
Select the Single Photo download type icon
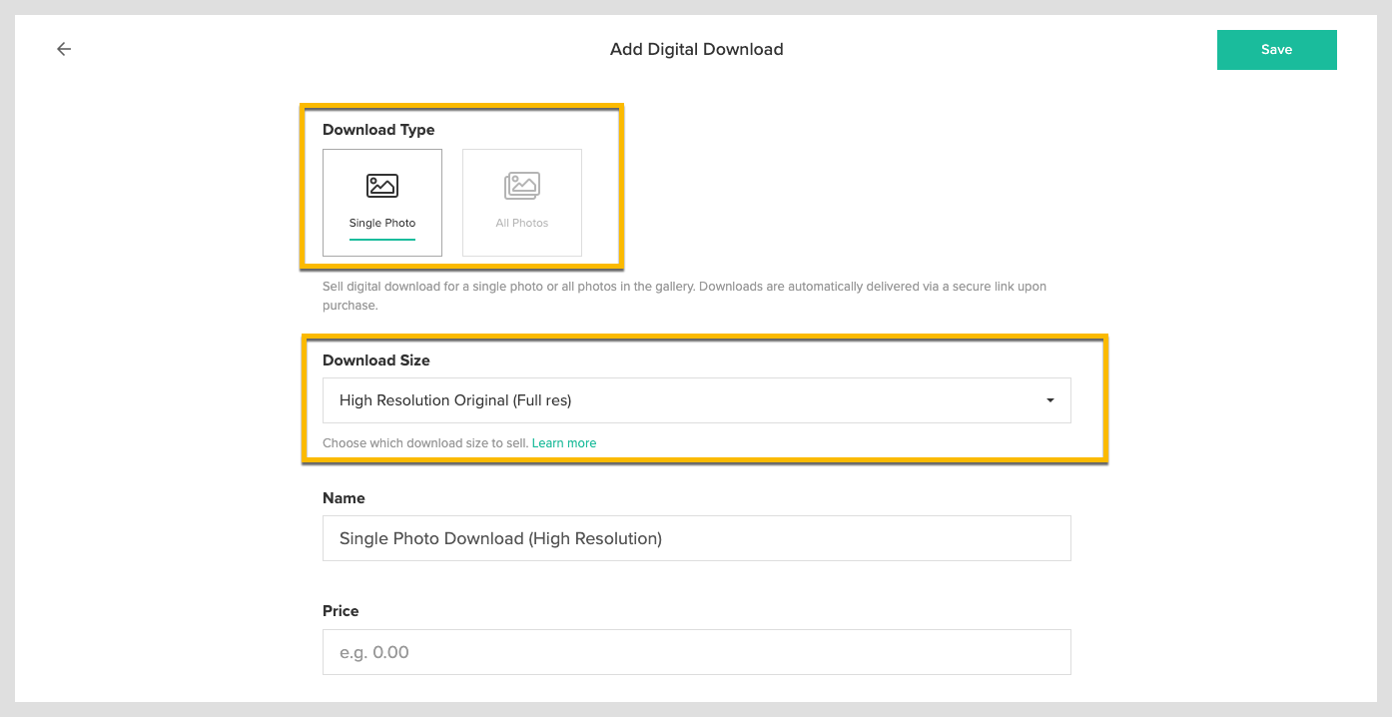click(x=381, y=185)
